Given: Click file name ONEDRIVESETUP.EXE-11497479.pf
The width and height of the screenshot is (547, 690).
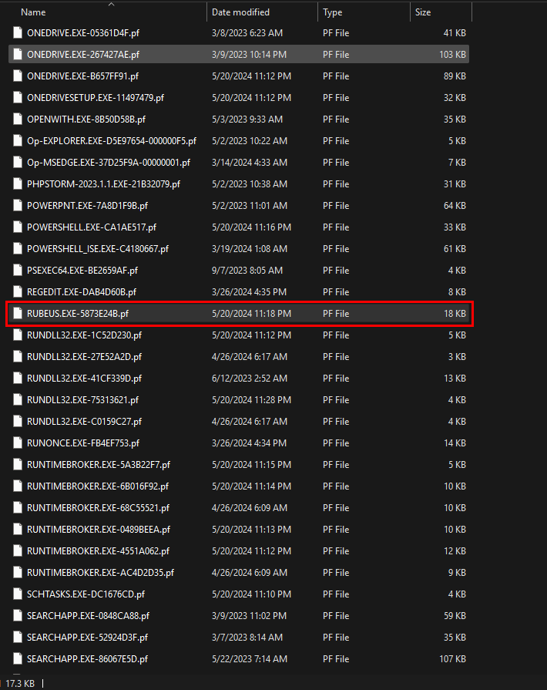Looking at the screenshot, I should tap(96, 98).
